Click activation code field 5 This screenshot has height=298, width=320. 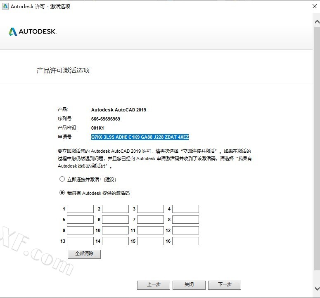80,220
